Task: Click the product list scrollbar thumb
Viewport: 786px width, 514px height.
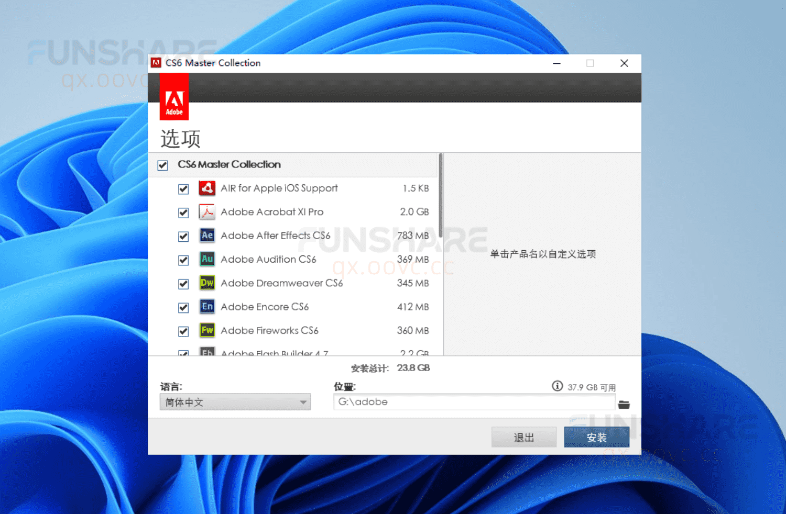Action: click(441, 195)
